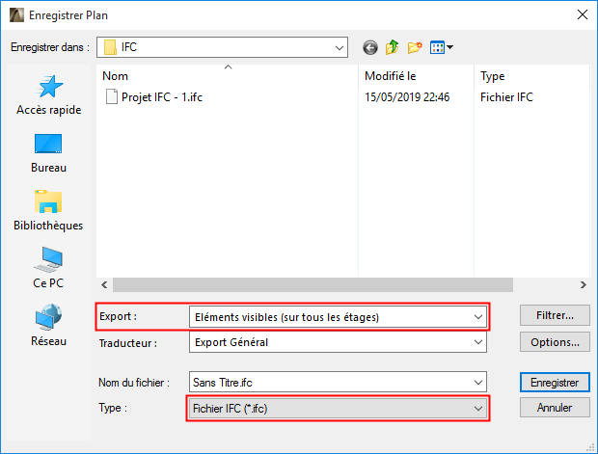Click the Options... button
Screen dimensions: 598x454
(x=555, y=342)
